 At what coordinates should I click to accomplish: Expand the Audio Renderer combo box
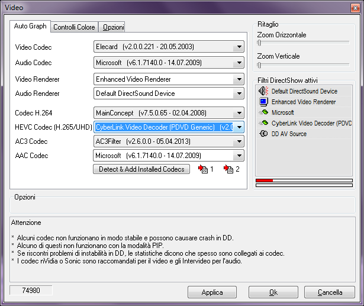click(239, 94)
